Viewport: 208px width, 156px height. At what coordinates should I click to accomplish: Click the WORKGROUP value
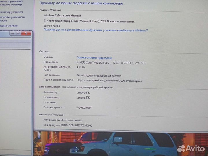point(84,107)
